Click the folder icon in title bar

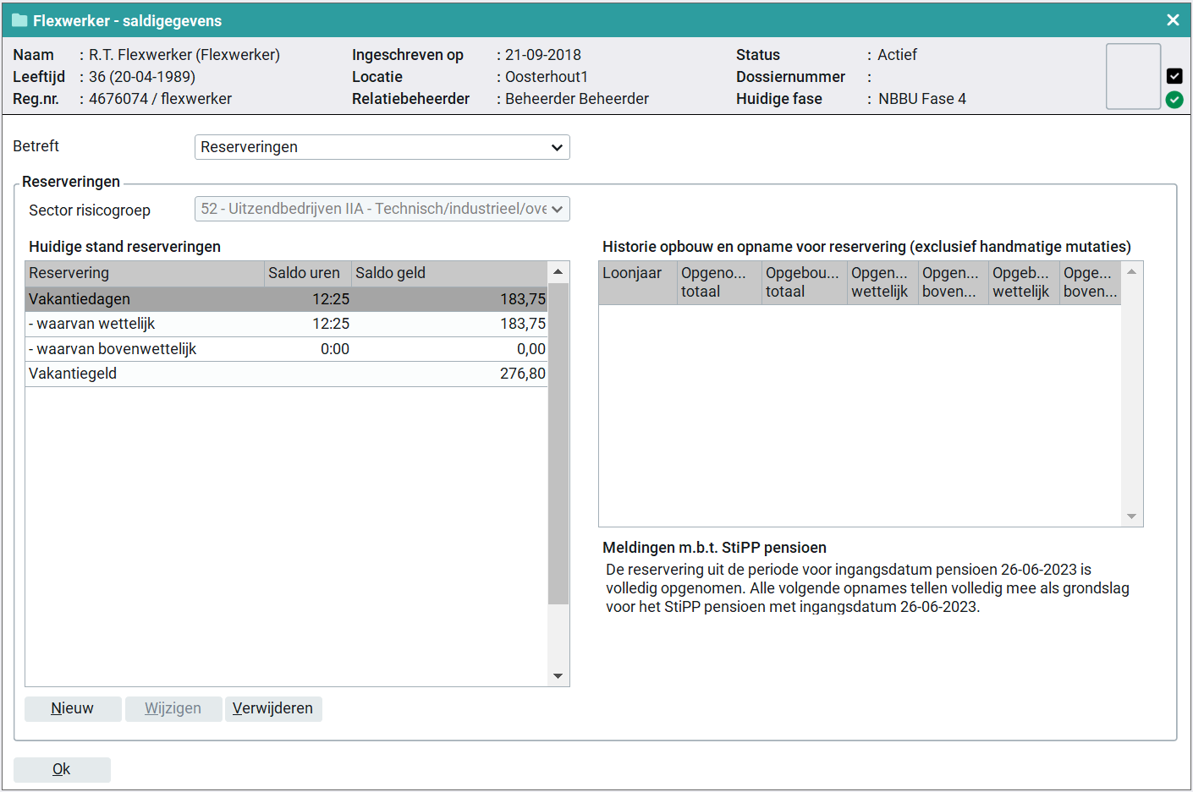[19, 20]
